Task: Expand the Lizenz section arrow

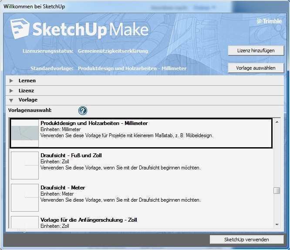Action: [x=11, y=91]
